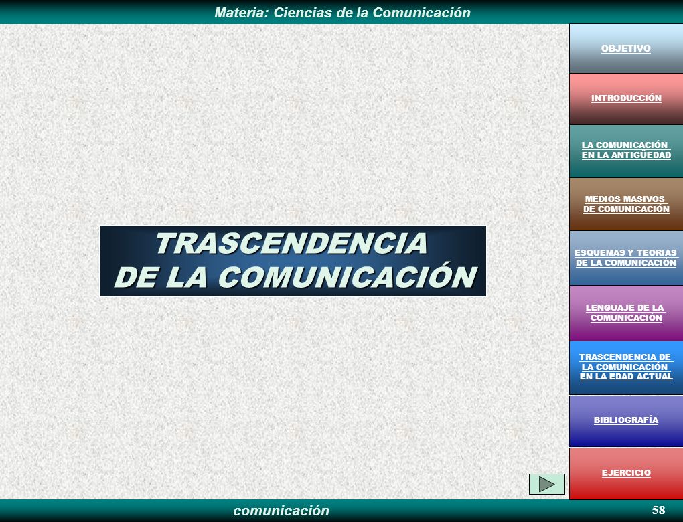Open Trascendencia de la Comunicación en la Edad Actual

tap(626, 367)
